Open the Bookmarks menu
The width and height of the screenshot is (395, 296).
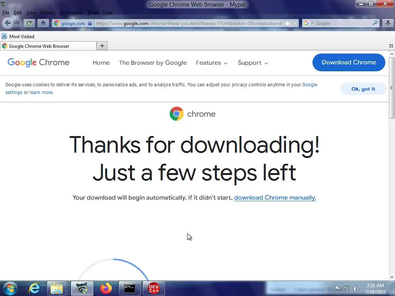(x=71, y=13)
